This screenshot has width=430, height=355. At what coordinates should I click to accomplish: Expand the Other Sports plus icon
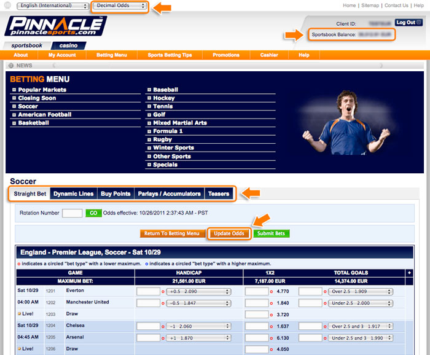pyautogui.click(x=149, y=156)
